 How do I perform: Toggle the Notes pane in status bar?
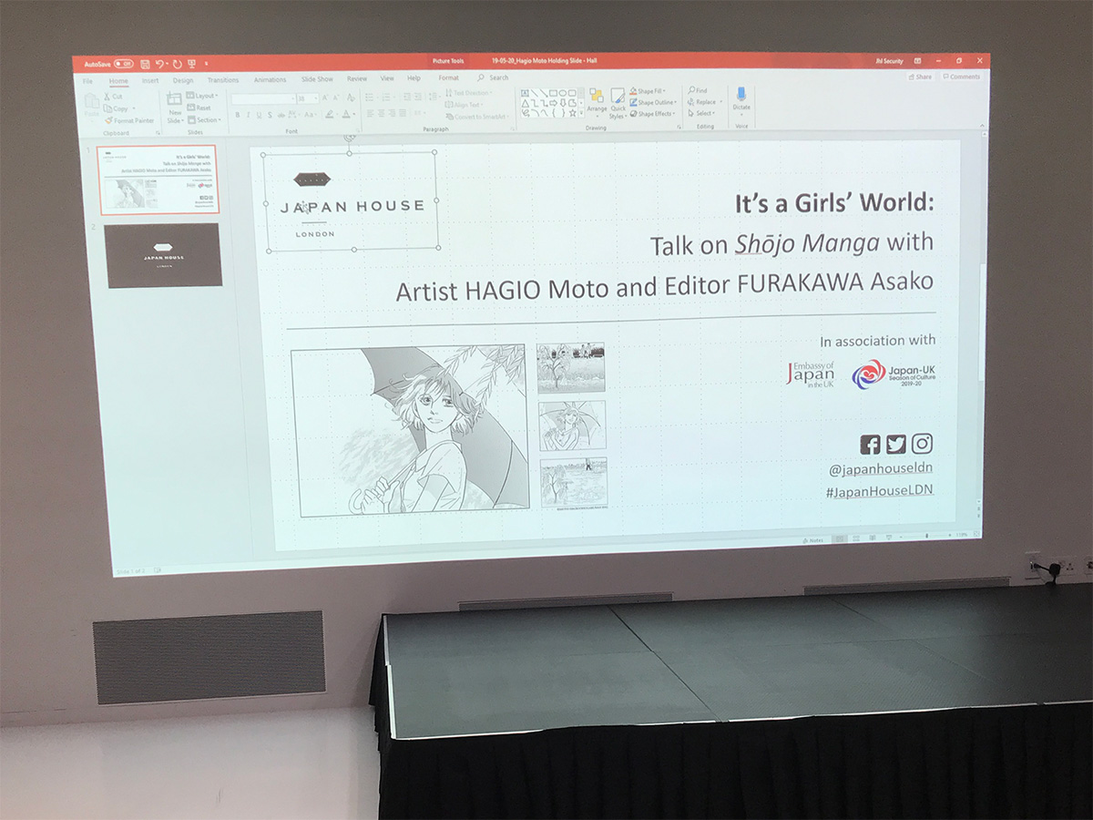[813, 539]
